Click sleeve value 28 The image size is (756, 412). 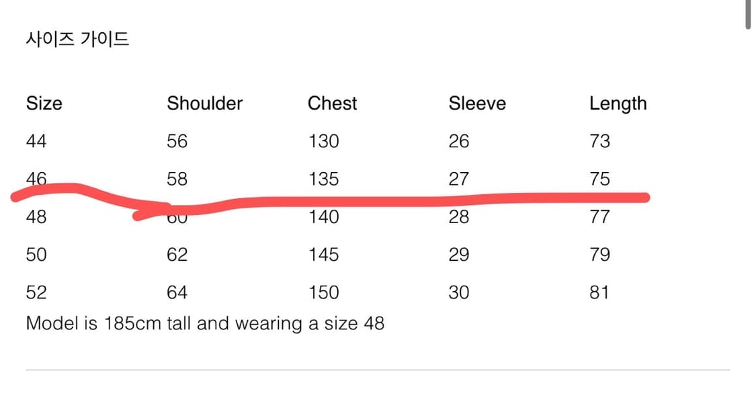458,217
